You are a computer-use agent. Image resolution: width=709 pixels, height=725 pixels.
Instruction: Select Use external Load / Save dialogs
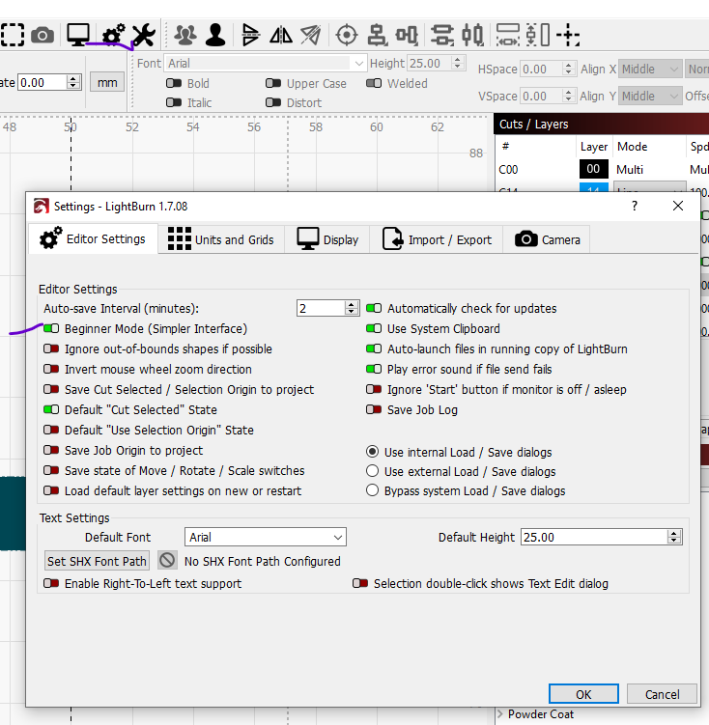pyautogui.click(x=372, y=471)
